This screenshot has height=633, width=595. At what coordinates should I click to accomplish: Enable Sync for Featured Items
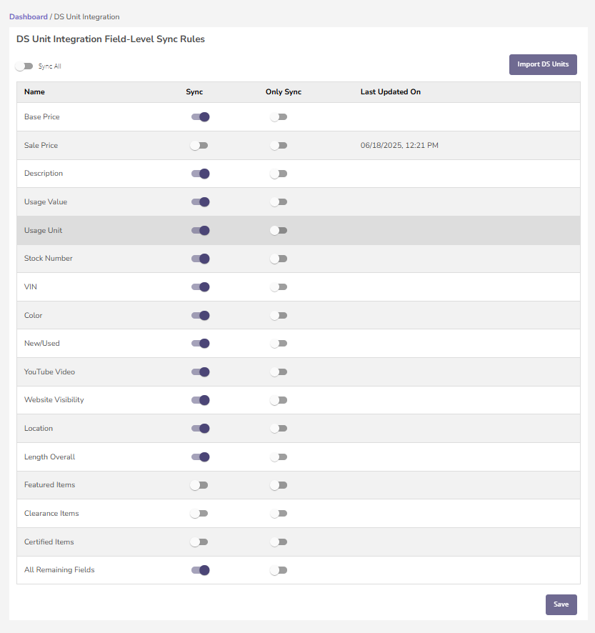(x=199, y=485)
